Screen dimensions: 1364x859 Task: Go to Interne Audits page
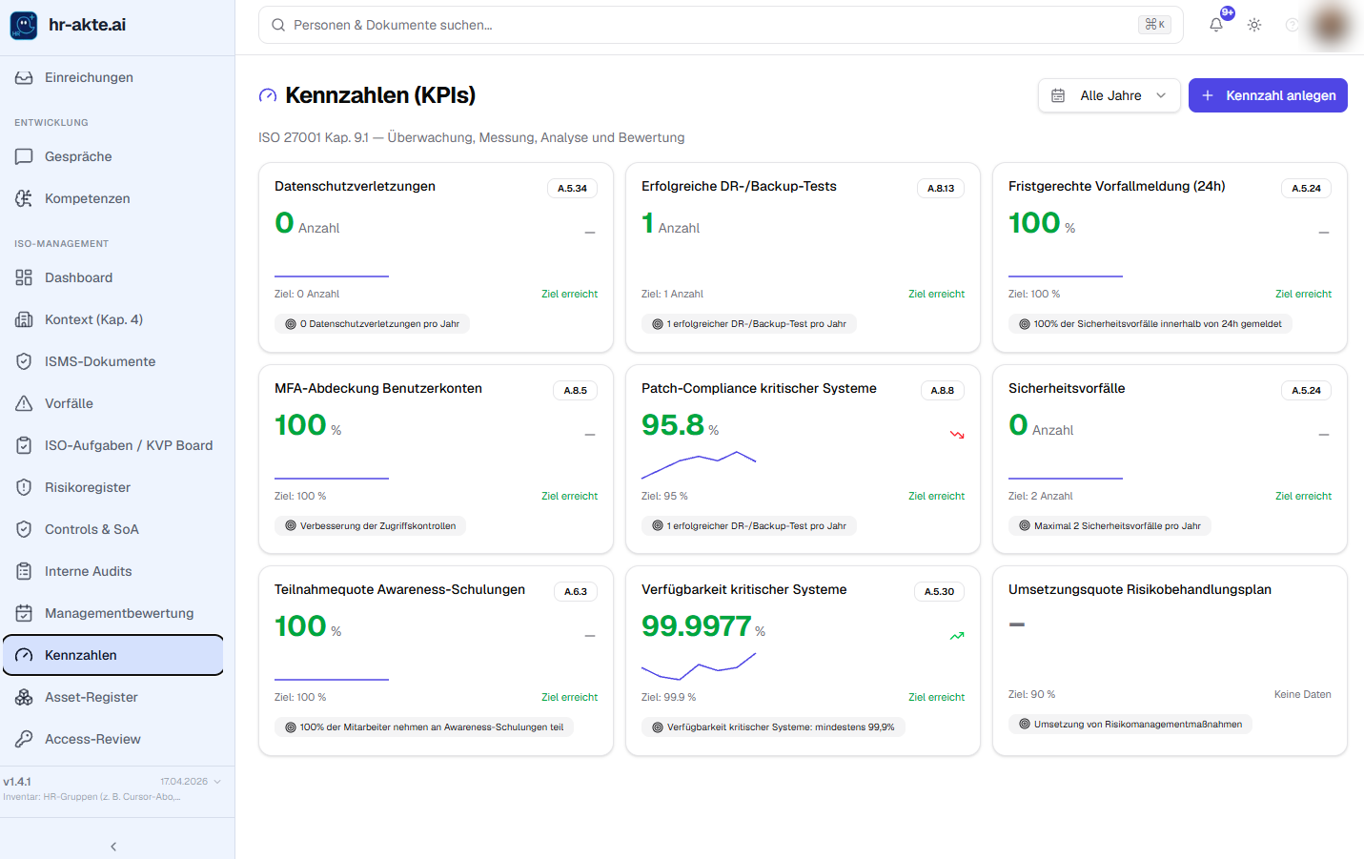(x=113, y=571)
